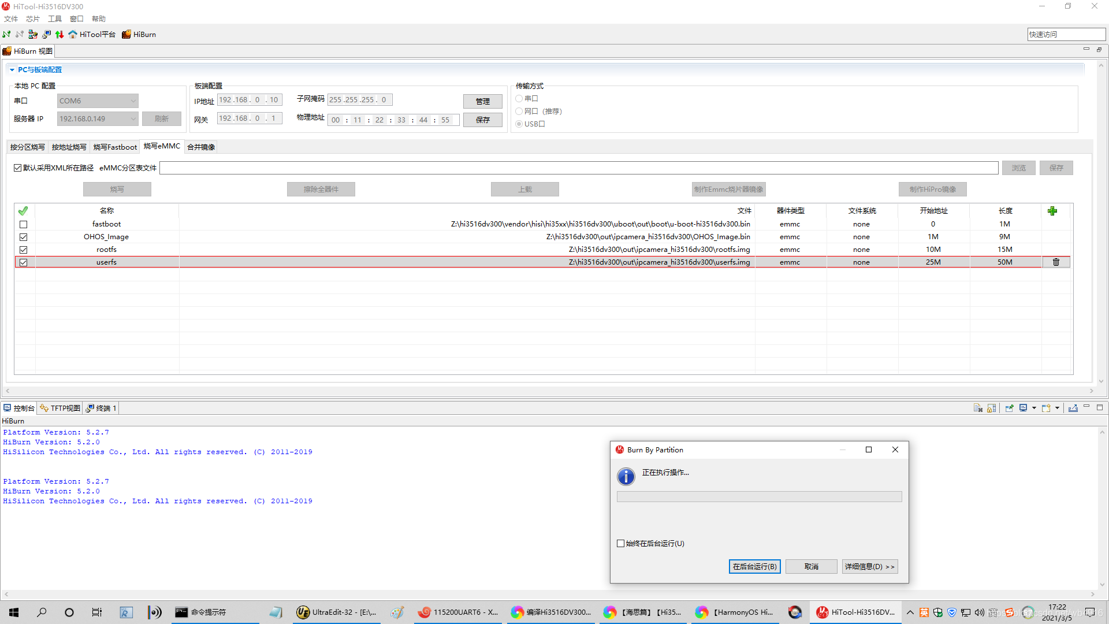Enable always run in background checkbox
This screenshot has width=1109, height=624.
coord(621,544)
